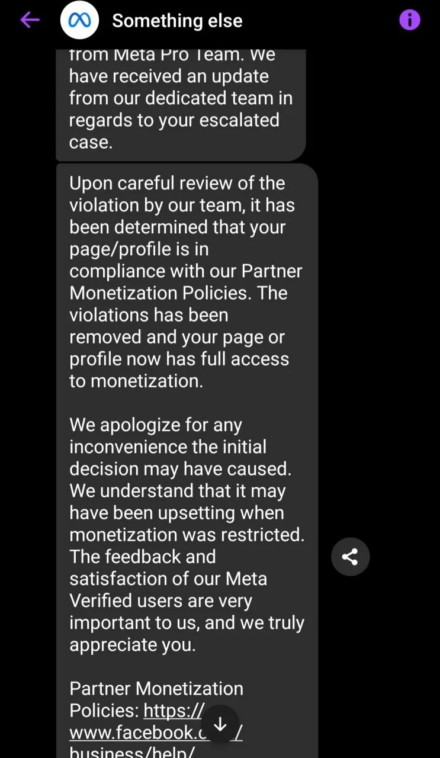Open conversation info via the purple i icon
440x758 pixels.
coord(409,20)
